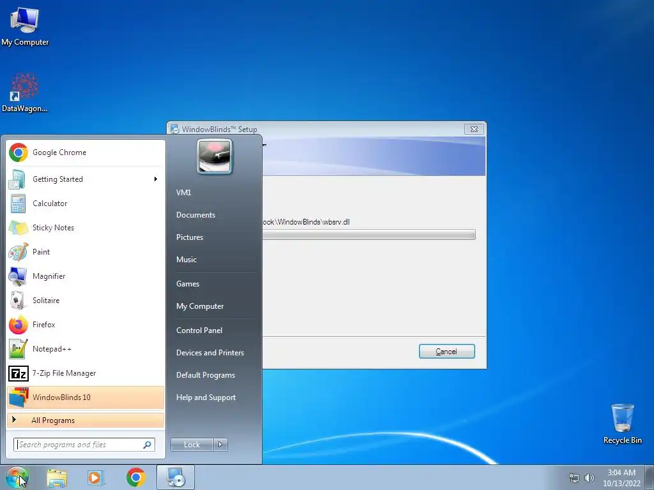Switch to WindowBlinds Setup taskbar button

[176, 477]
